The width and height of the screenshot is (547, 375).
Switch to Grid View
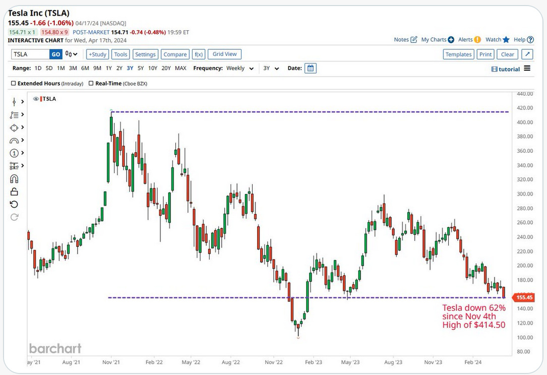pos(225,54)
